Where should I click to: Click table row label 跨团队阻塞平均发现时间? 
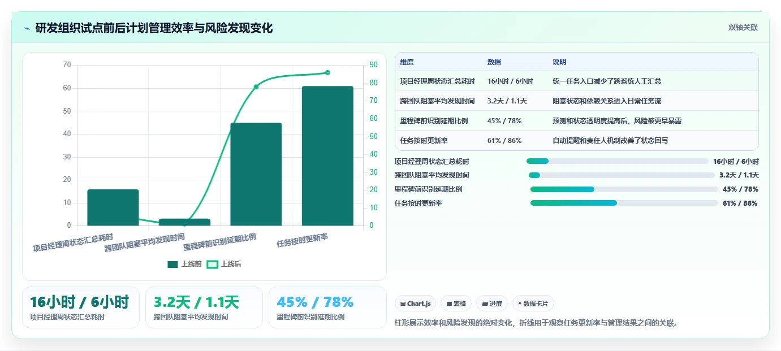(x=437, y=101)
